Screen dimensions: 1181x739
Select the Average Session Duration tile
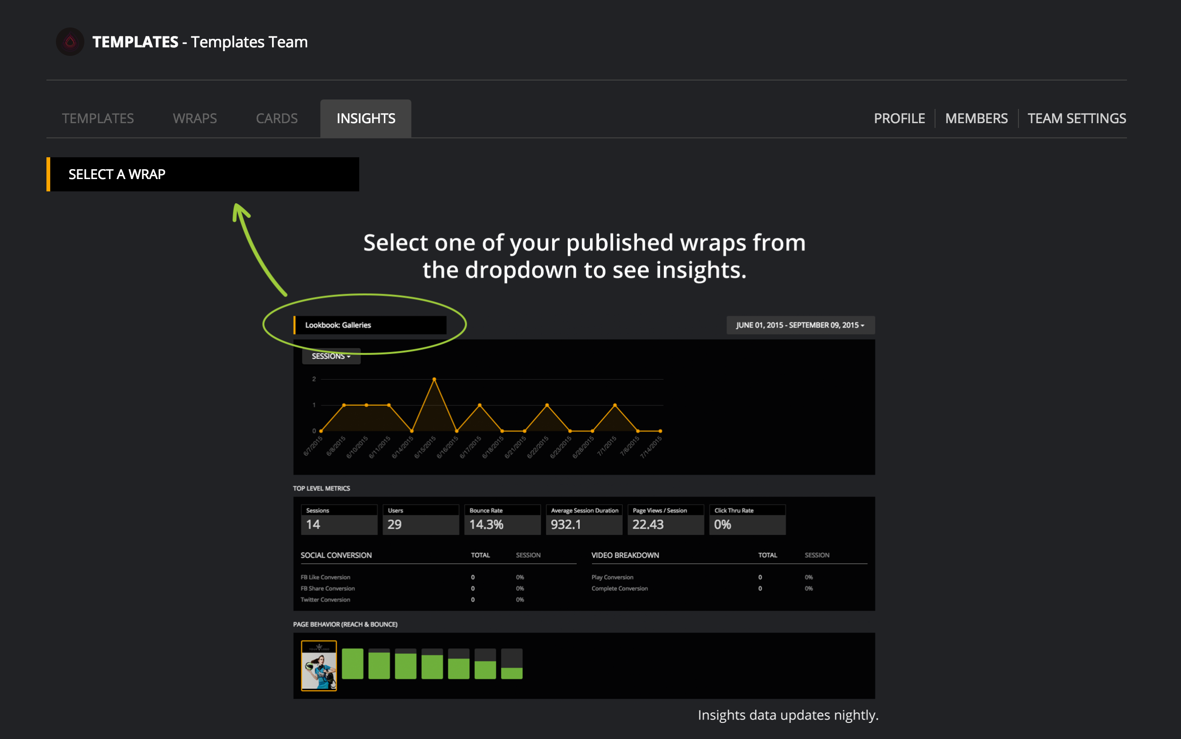[x=584, y=520]
